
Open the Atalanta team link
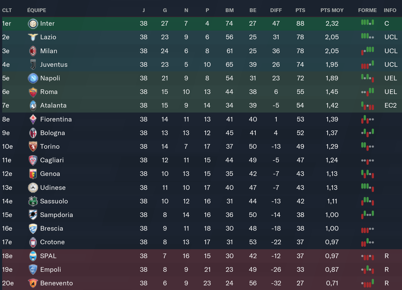[53, 105]
